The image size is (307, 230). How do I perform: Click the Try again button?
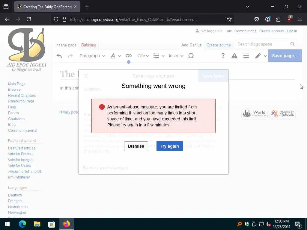tap(170, 146)
